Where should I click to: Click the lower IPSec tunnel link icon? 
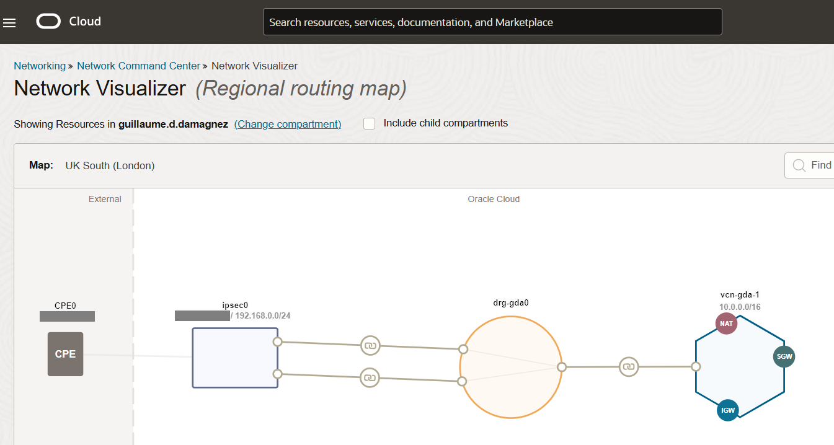tap(370, 377)
